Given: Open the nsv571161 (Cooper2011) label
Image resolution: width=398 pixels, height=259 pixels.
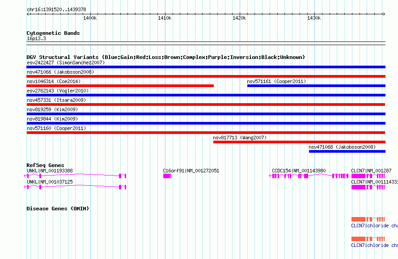Looking at the screenshot, I should point(276,81).
